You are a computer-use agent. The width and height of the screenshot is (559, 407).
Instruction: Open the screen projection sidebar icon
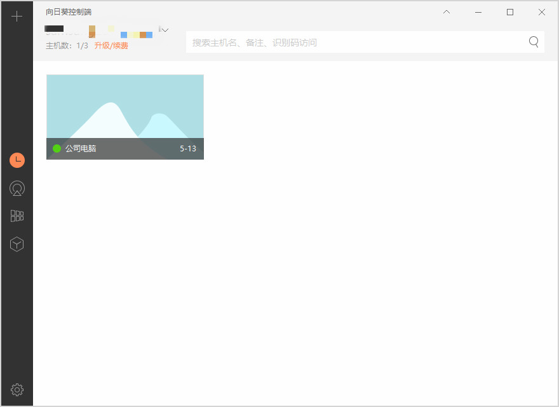click(17, 188)
